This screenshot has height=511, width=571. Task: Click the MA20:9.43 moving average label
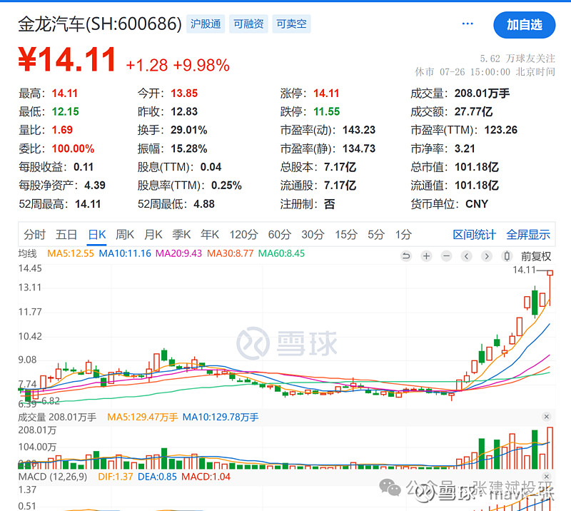point(179,253)
